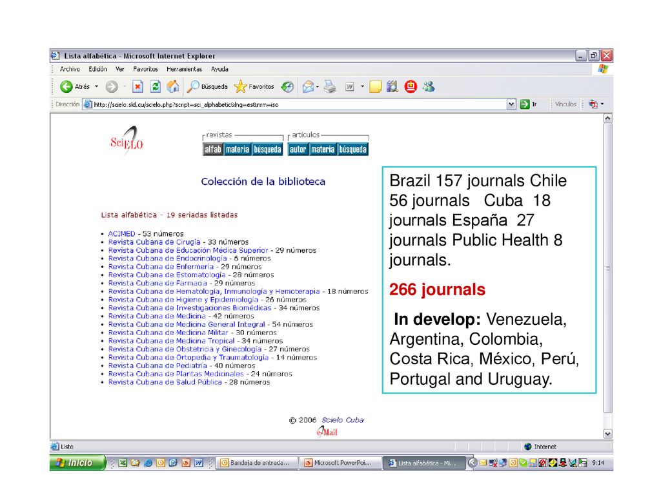Open the Búsqueda search pane
The height and width of the screenshot is (495, 661).
pos(207,87)
